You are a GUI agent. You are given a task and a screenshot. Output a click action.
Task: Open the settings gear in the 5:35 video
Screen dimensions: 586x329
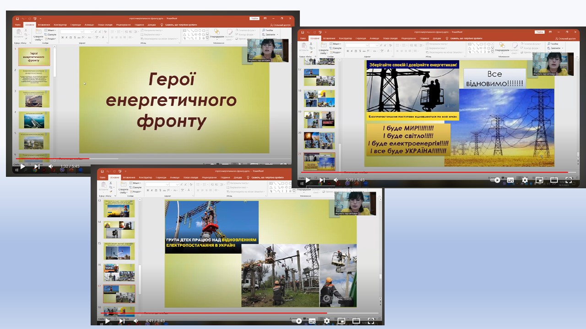pyautogui.click(x=525, y=180)
